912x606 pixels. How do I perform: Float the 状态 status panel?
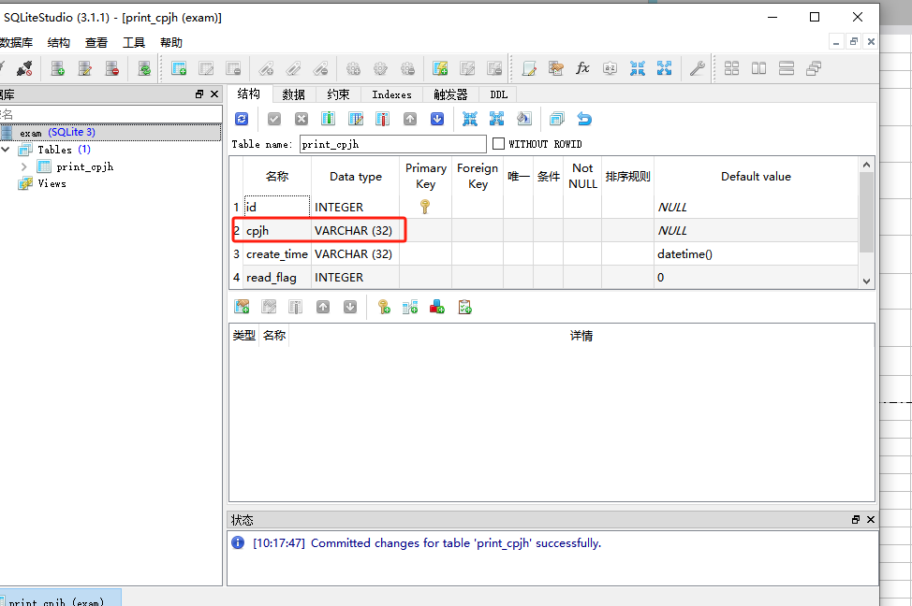tap(856, 519)
